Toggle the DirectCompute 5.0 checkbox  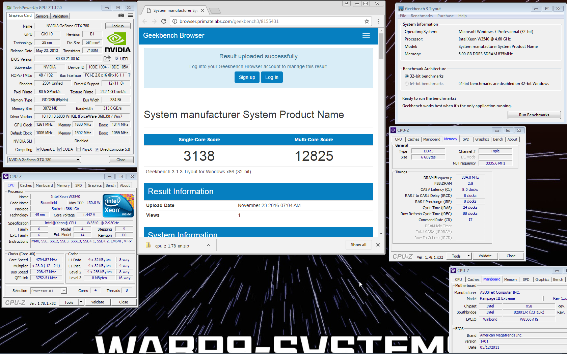coord(97,149)
